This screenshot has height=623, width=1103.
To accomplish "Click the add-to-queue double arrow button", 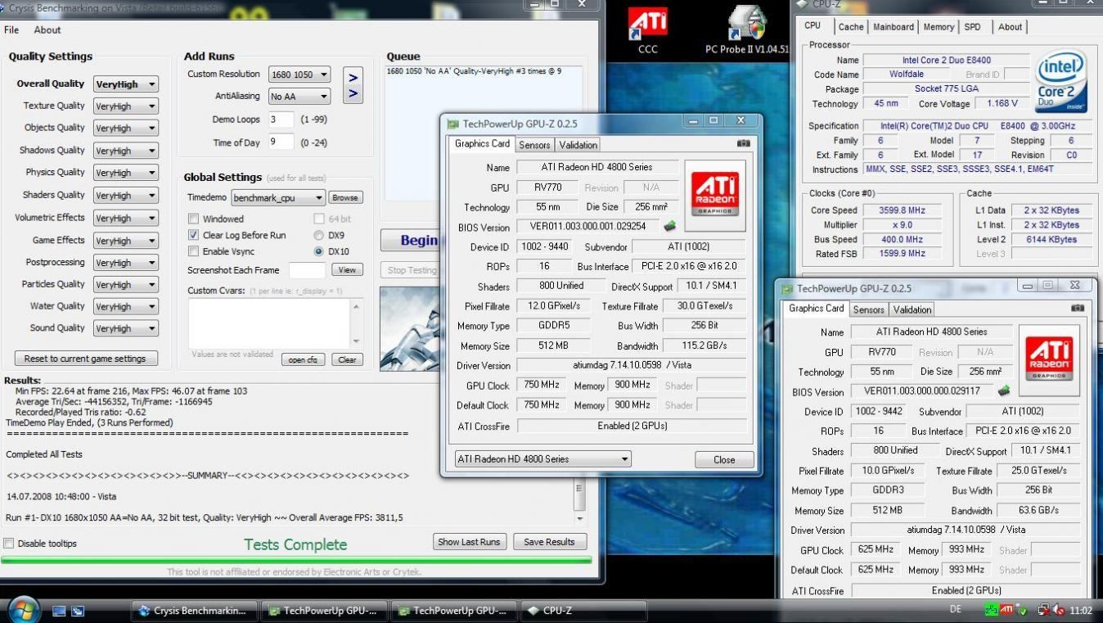I will click(x=353, y=85).
